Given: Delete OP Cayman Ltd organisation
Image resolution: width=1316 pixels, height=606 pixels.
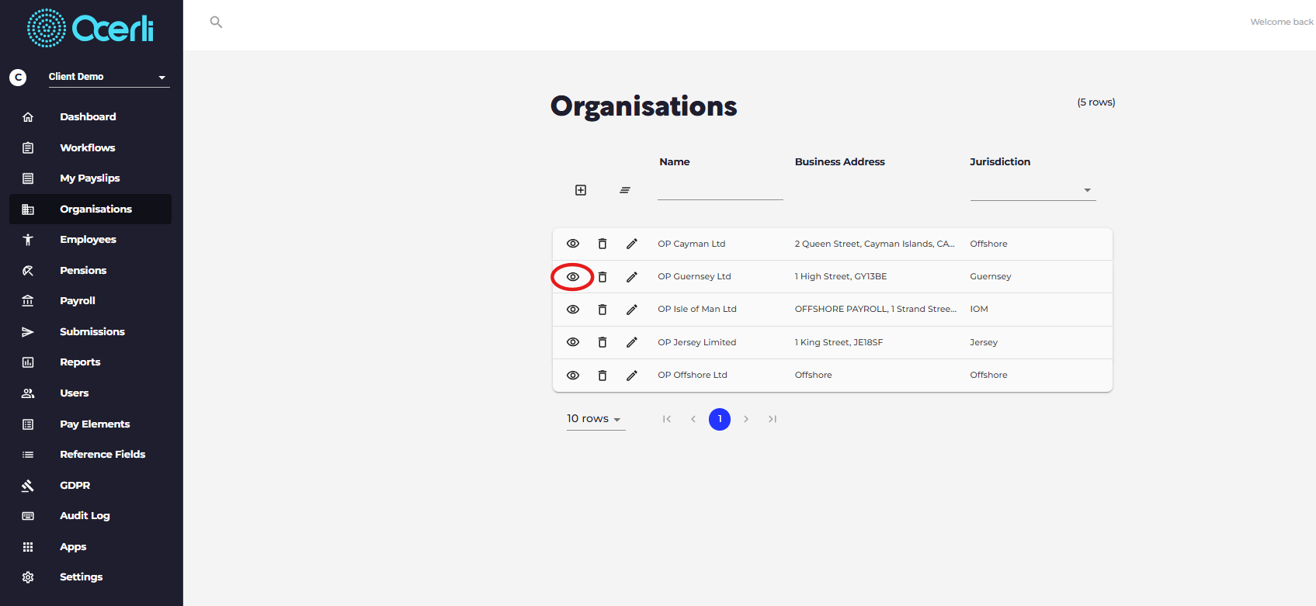Looking at the screenshot, I should (602, 244).
